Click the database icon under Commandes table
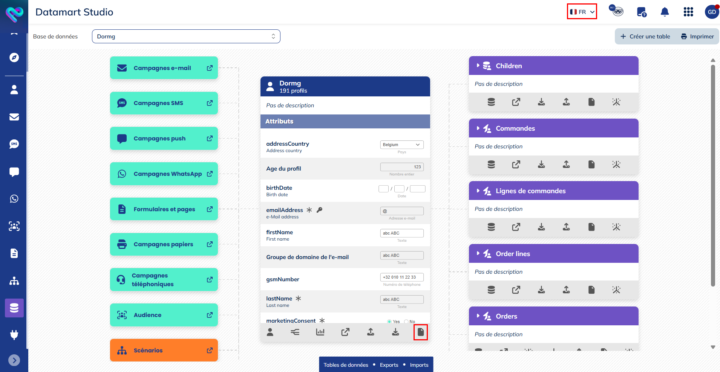Viewport: 720px width, 372px height. pyautogui.click(x=491, y=165)
